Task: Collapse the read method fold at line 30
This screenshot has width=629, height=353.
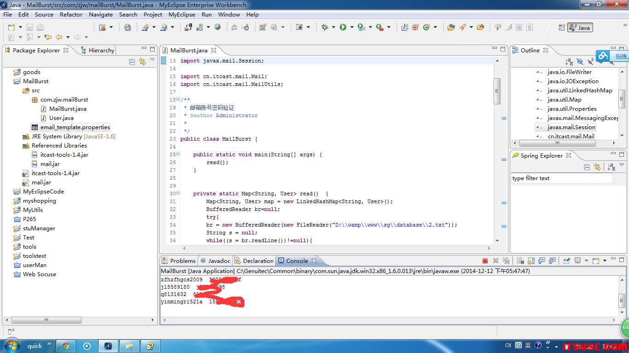Action: (178, 194)
